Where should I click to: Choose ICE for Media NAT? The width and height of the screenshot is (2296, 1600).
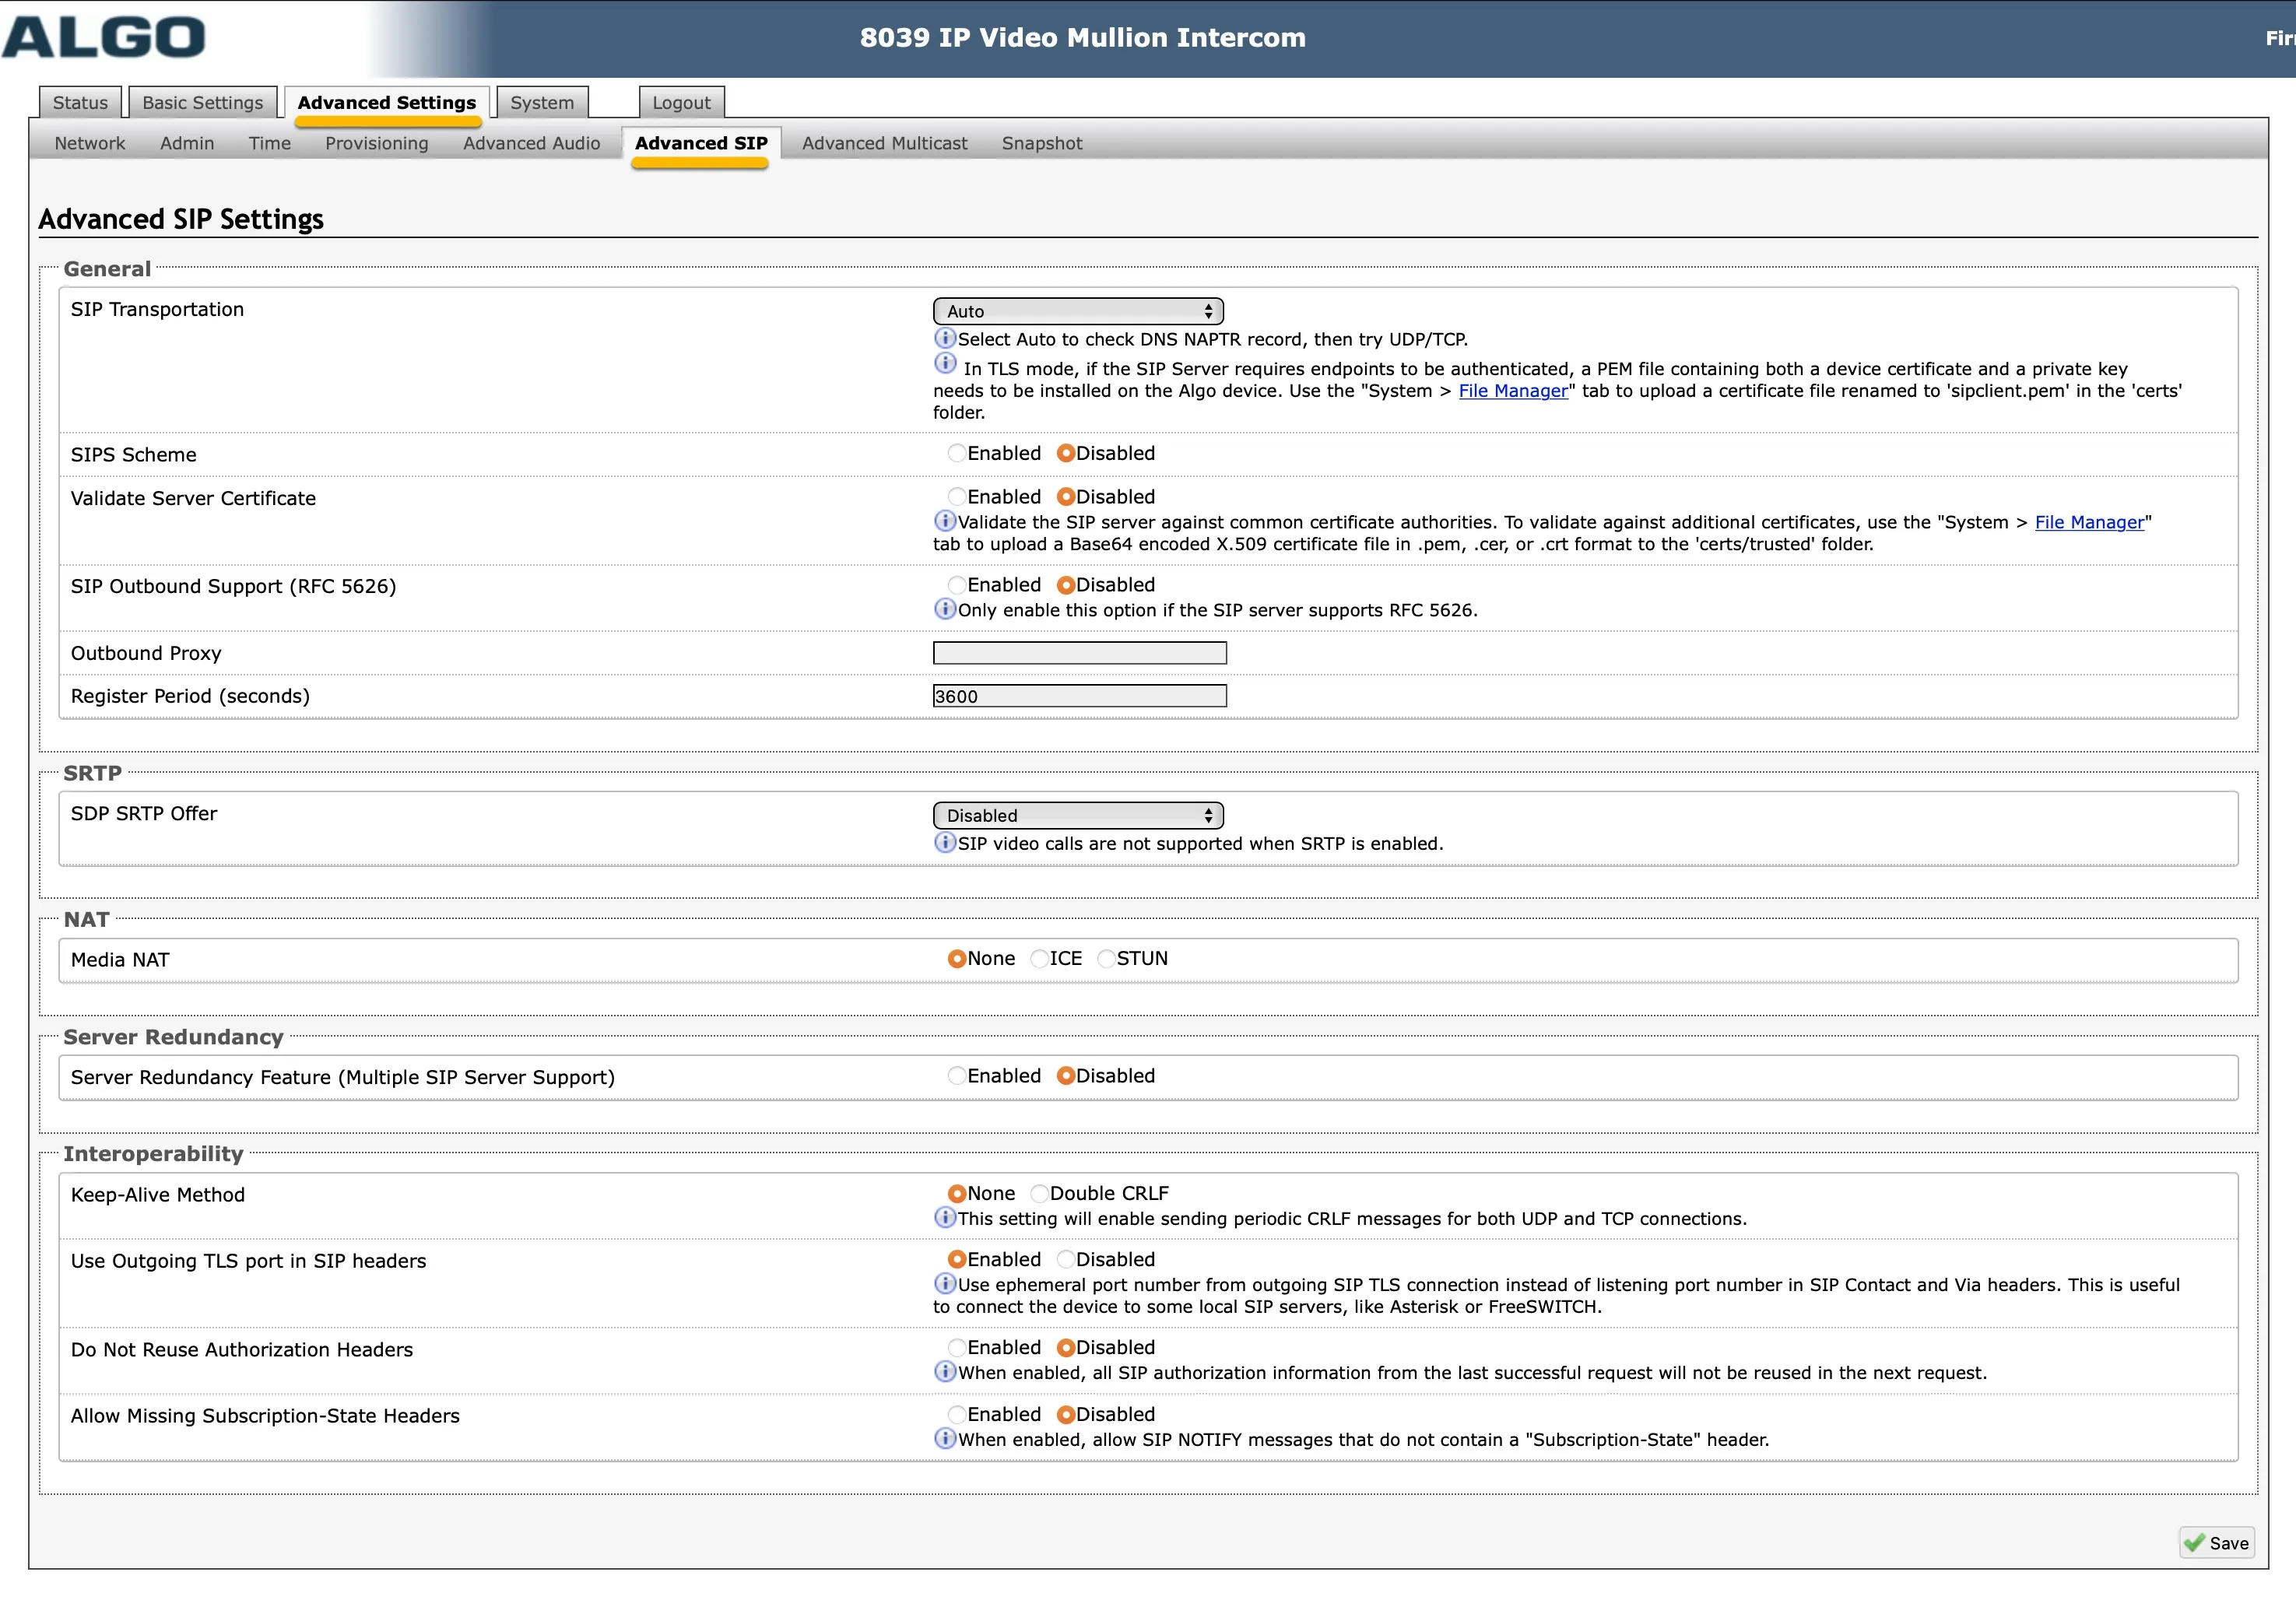pyautogui.click(x=1039, y=959)
